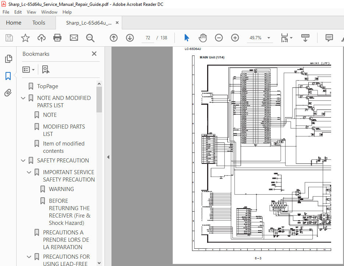Click the Bookmarks panel title
Screen dimensions: 344x266
(36, 54)
